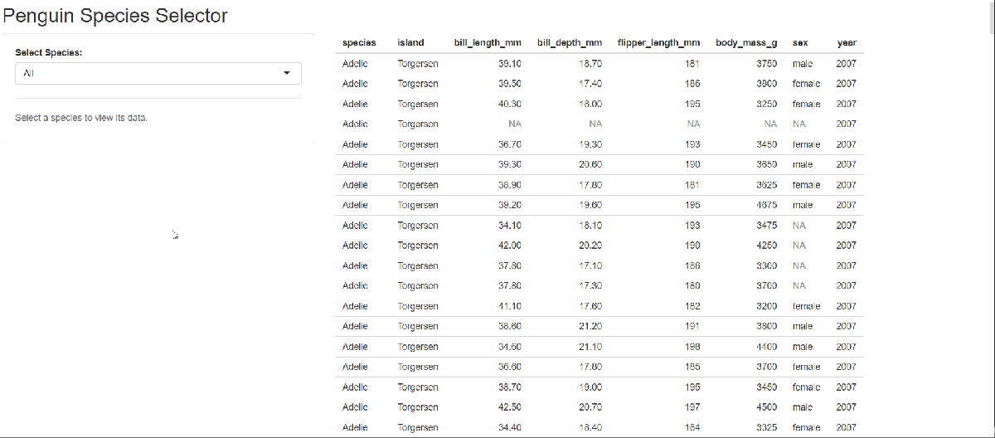The image size is (995, 438).
Task: Pick the flipper length value 185
Action: pyautogui.click(x=693, y=367)
